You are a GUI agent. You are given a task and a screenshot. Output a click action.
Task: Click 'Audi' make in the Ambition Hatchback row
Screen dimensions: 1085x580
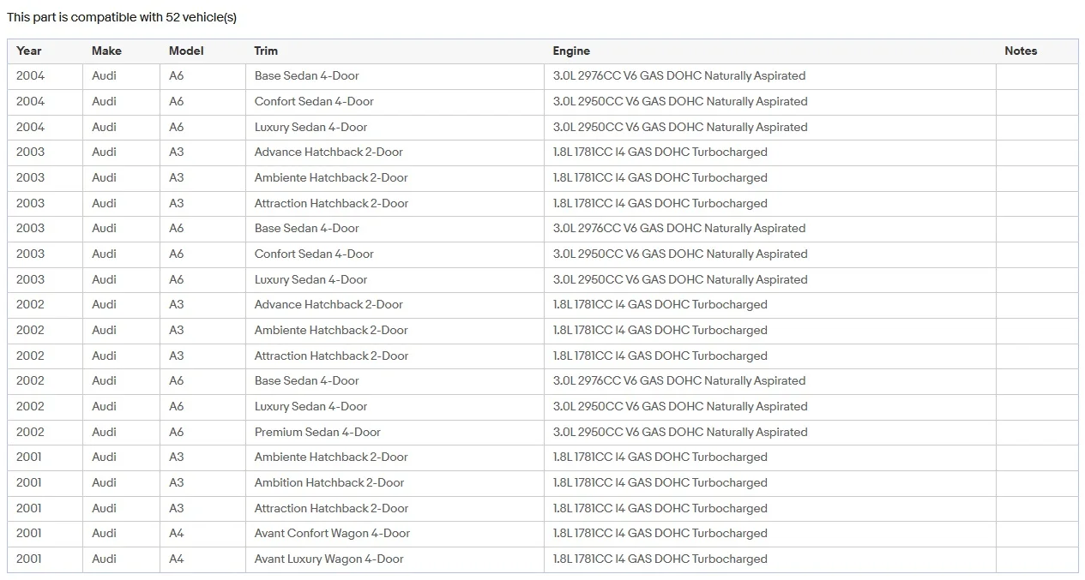[105, 482]
